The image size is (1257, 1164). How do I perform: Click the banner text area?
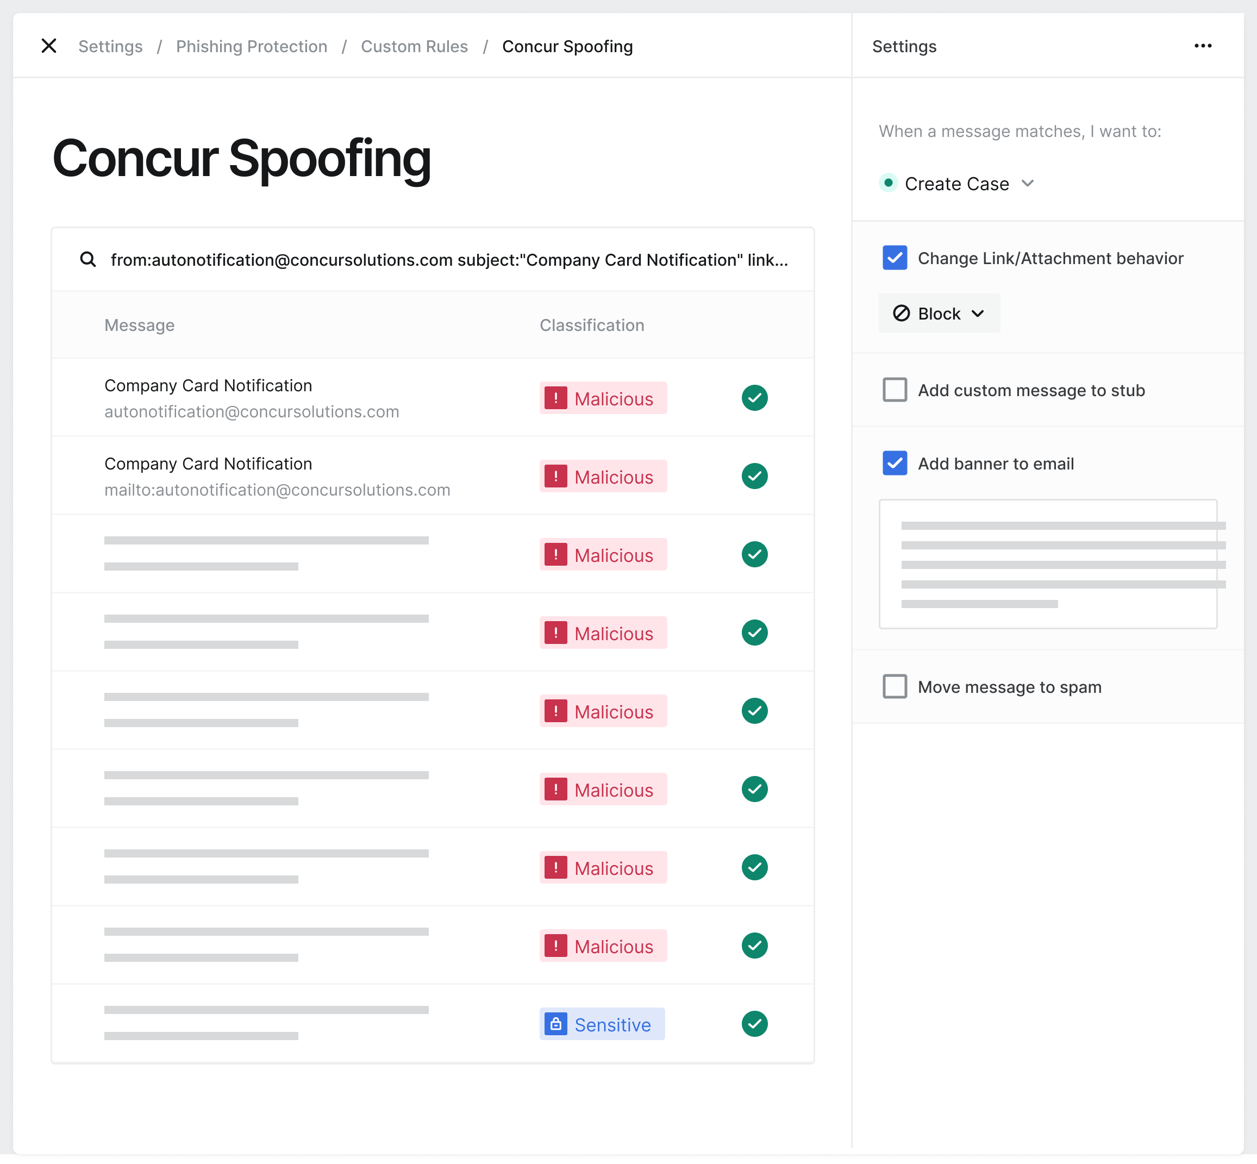tap(1047, 565)
